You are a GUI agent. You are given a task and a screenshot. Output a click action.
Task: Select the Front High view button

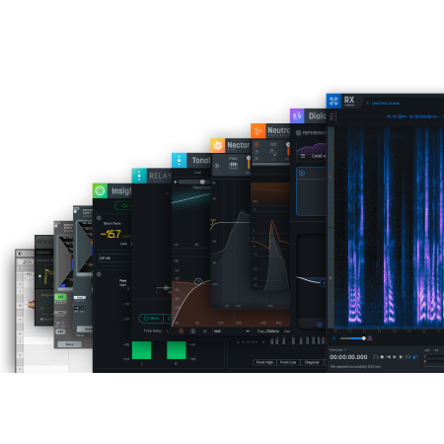(x=264, y=362)
